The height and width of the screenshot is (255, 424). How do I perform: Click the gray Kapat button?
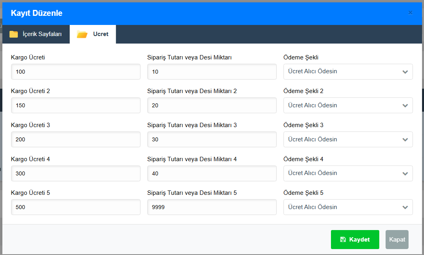coord(397,240)
